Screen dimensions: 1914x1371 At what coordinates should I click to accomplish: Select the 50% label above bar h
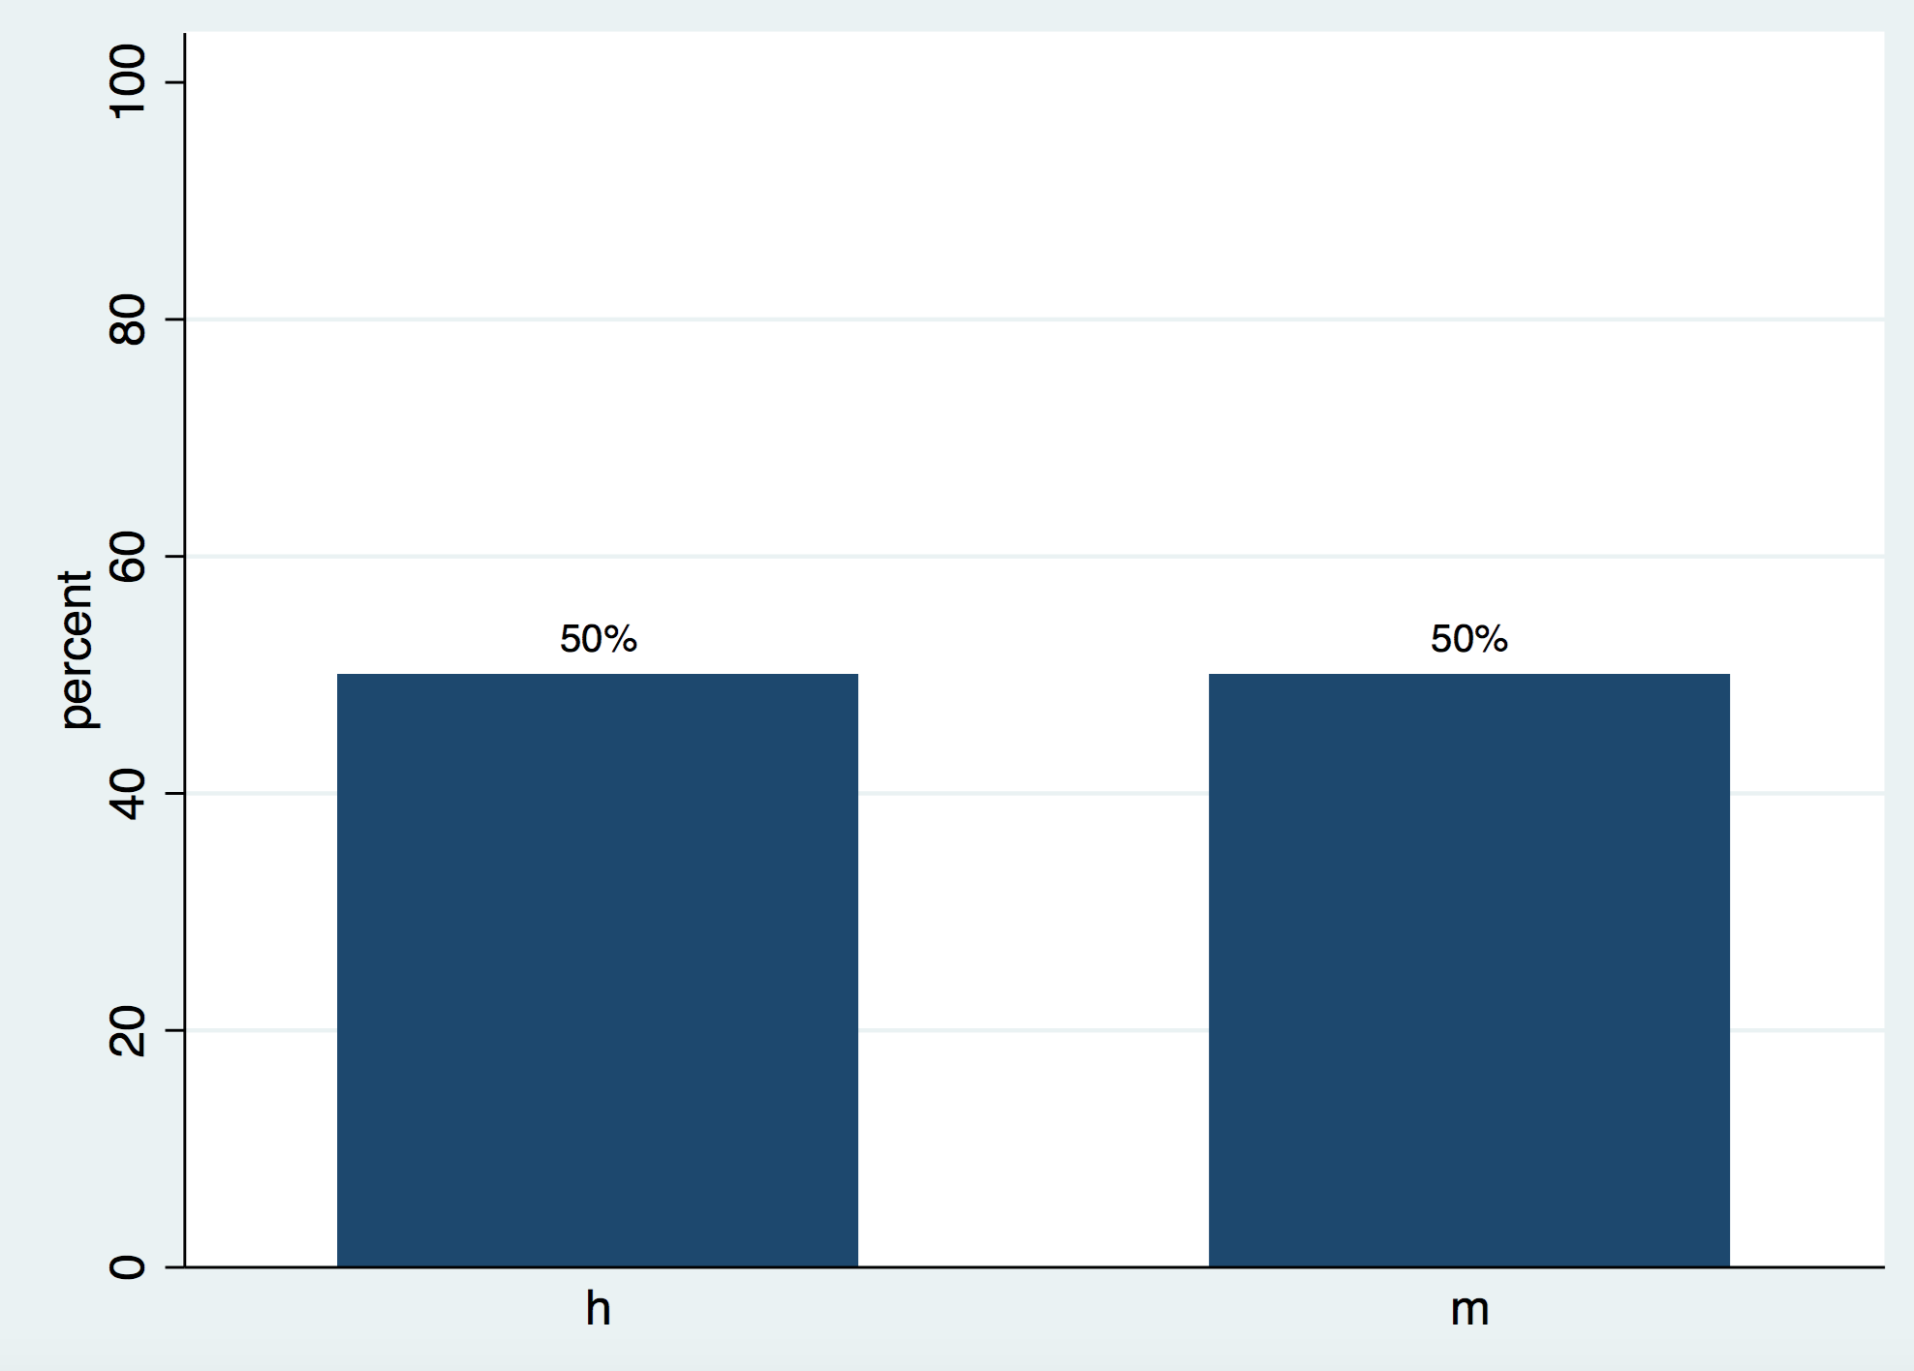[598, 639]
